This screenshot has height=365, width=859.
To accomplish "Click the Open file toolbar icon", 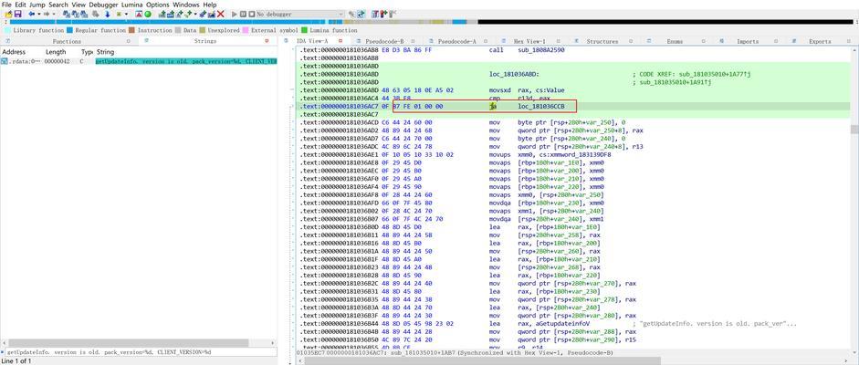I will [x=9, y=14].
